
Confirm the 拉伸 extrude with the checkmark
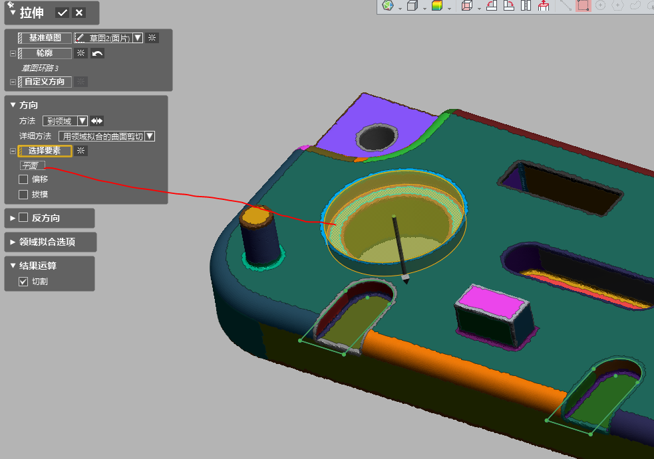pyautogui.click(x=62, y=13)
